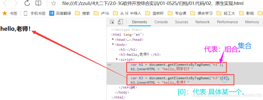Select the closing </script> tag
The width and height of the screenshot is (263, 100).
(x=128, y=87)
